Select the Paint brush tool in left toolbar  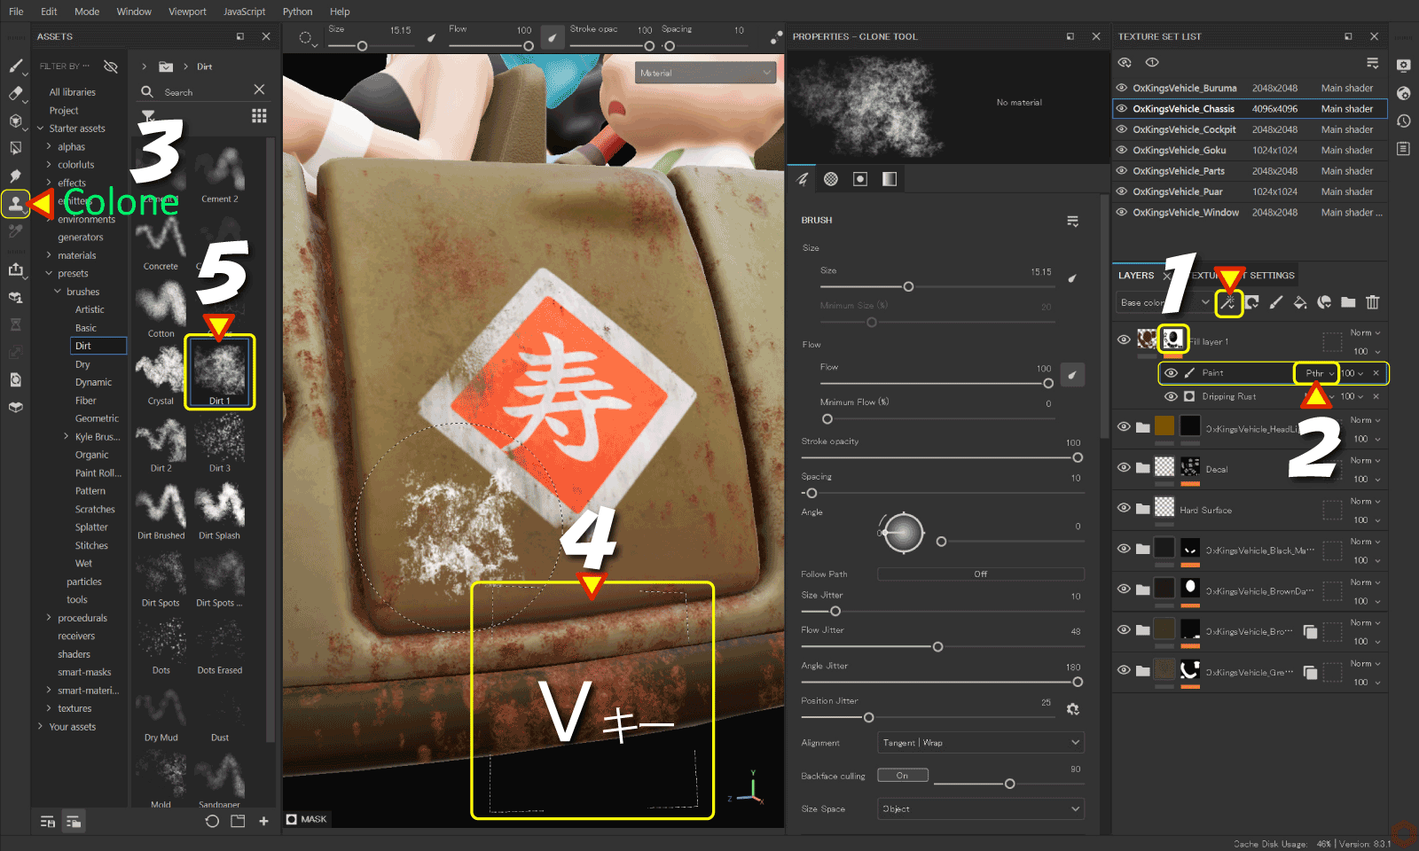point(15,66)
